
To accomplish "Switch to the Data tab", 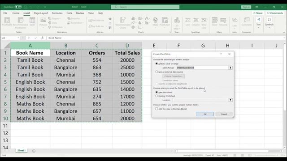I will point(69,13).
